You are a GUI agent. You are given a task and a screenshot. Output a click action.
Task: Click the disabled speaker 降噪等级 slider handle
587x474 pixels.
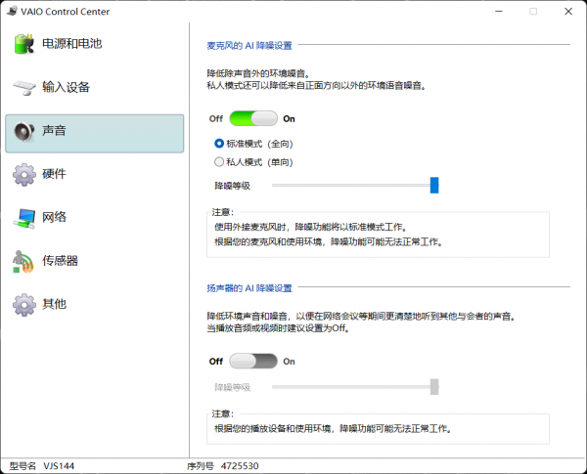pos(434,387)
